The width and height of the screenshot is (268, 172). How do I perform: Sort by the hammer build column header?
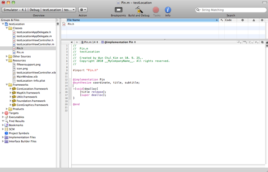click(221, 20)
